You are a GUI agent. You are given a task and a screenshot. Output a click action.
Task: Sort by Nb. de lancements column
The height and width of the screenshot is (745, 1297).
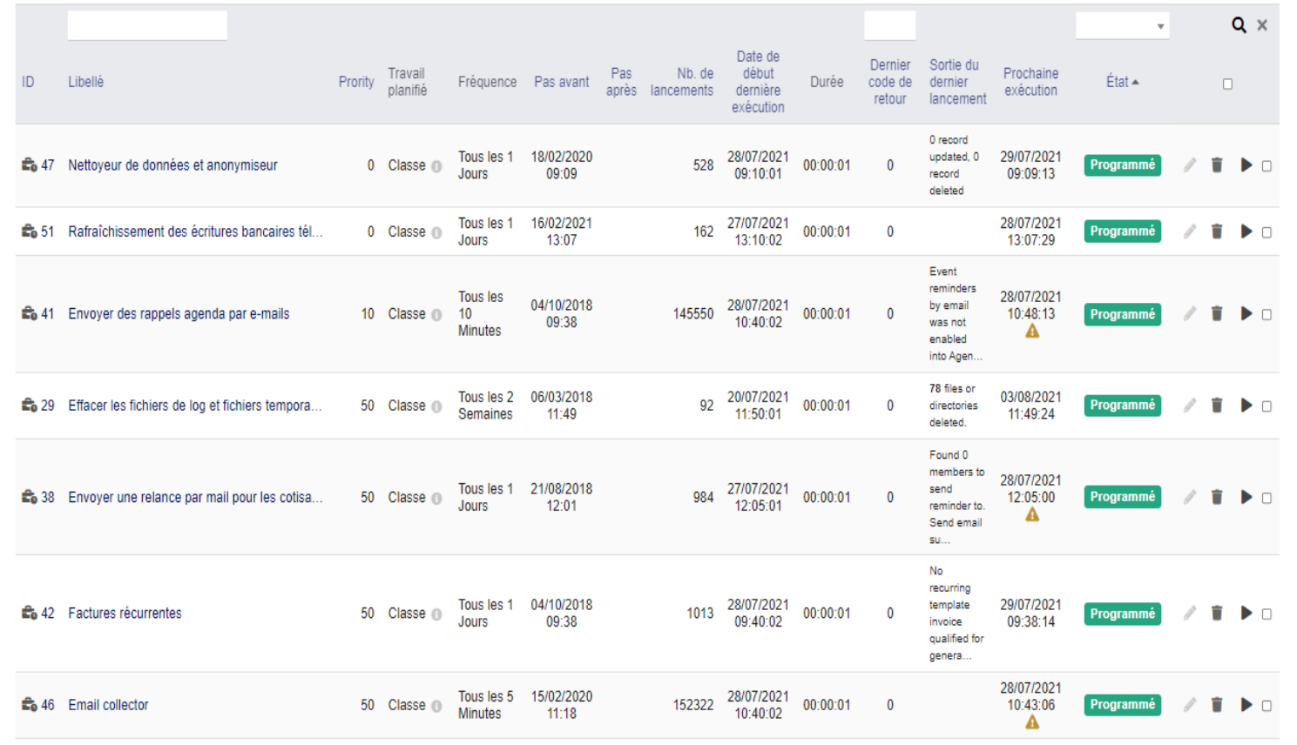click(x=682, y=82)
